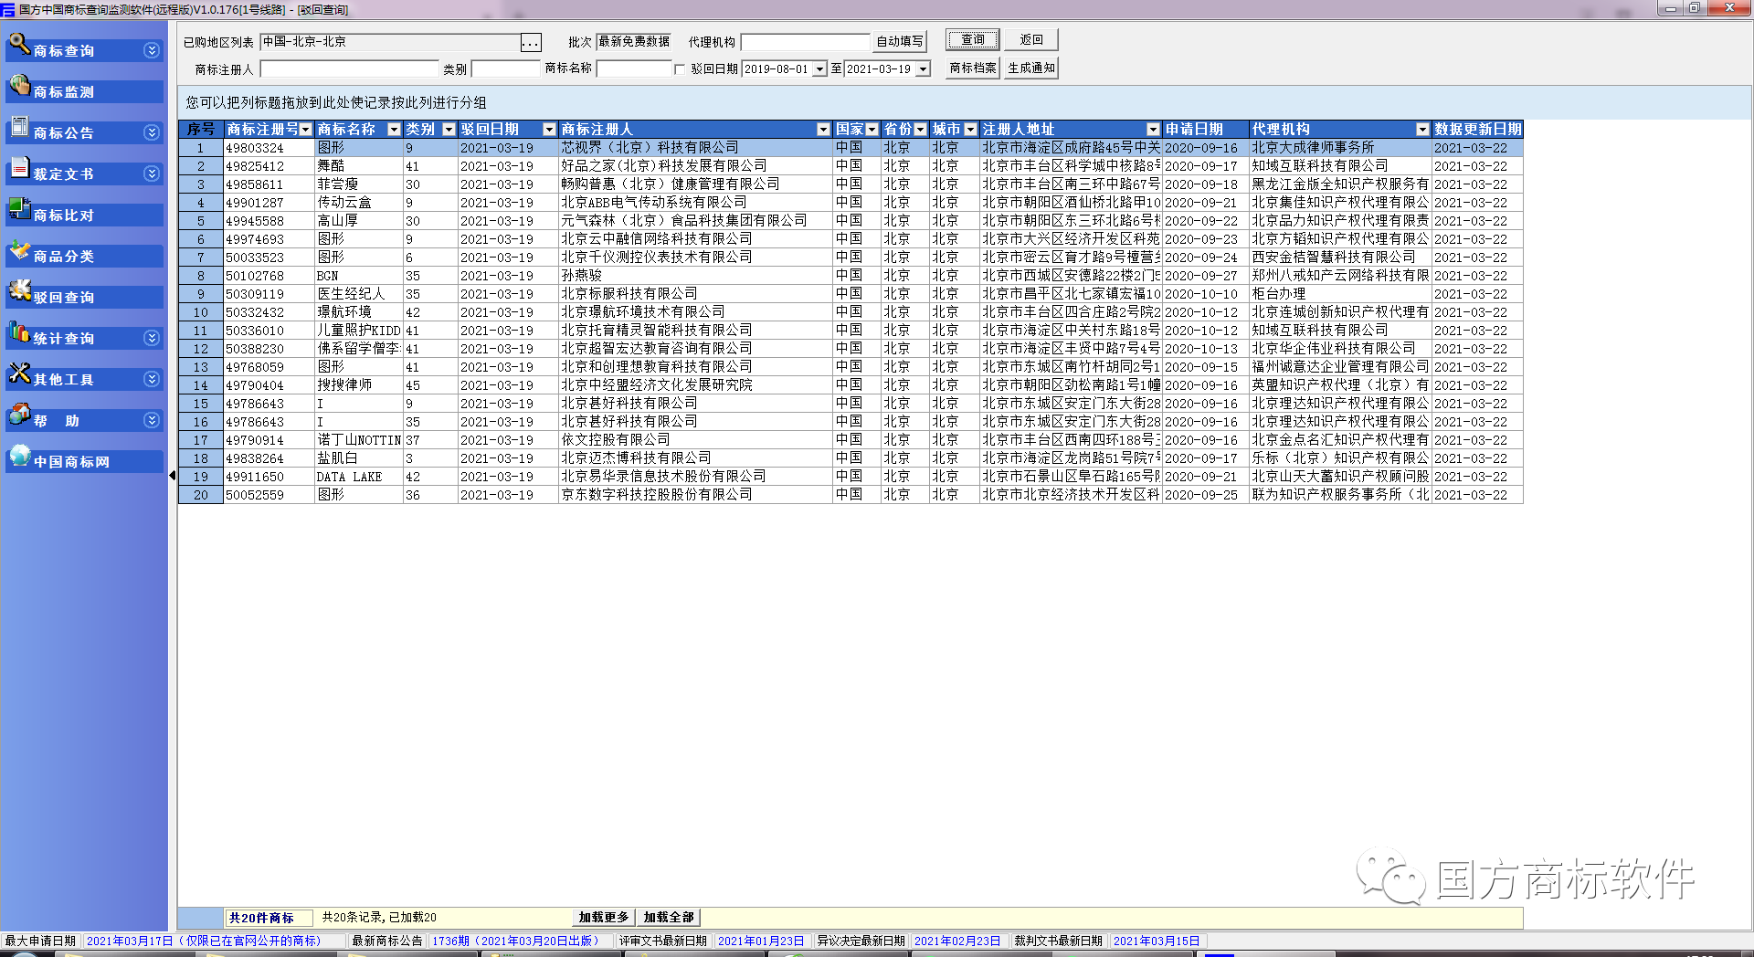Select the 柜台办理 agency cell
The height and width of the screenshot is (957, 1754).
click(x=1339, y=294)
